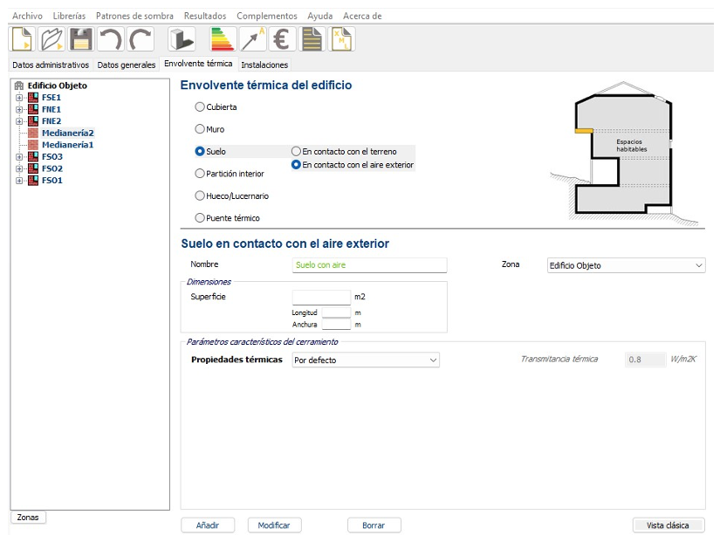Click the open folder toolbar icon
Viewport: 720px width, 542px height.
tap(51, 39)
